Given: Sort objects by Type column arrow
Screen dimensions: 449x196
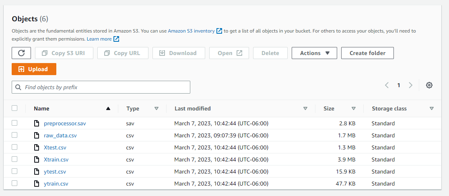Looking at the screenshot, I should (x=157, y=108).
